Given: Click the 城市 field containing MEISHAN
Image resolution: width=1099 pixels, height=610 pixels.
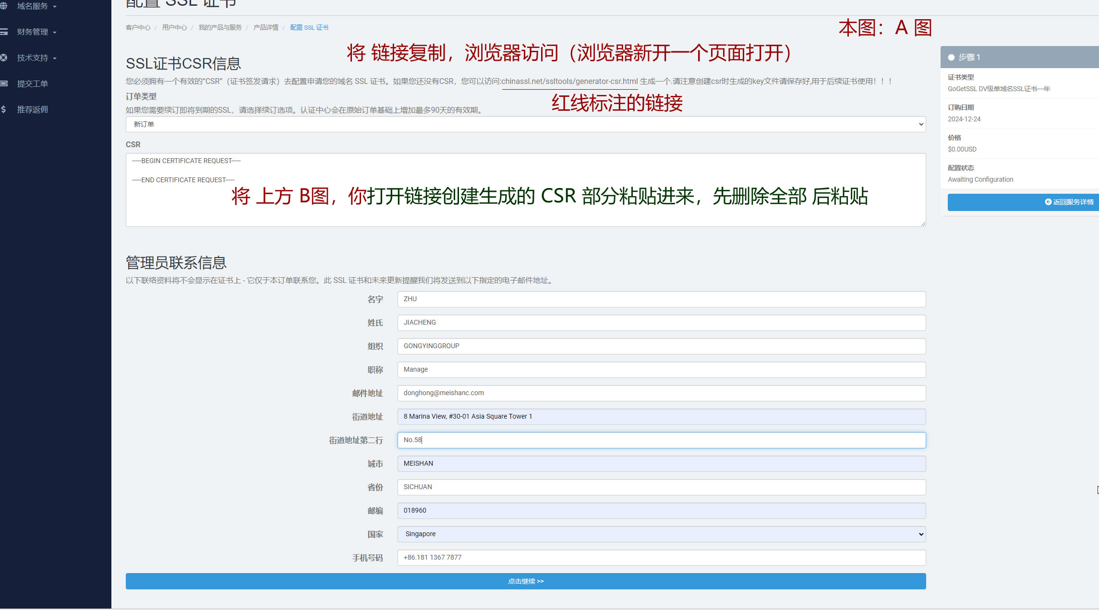Looking at the screenshot, I should coord(662,464).
